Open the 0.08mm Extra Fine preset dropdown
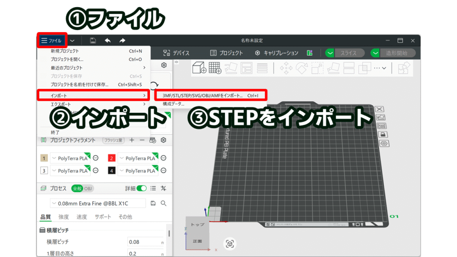This screenshot has width=457, height=257. click(x=97, y=203)
